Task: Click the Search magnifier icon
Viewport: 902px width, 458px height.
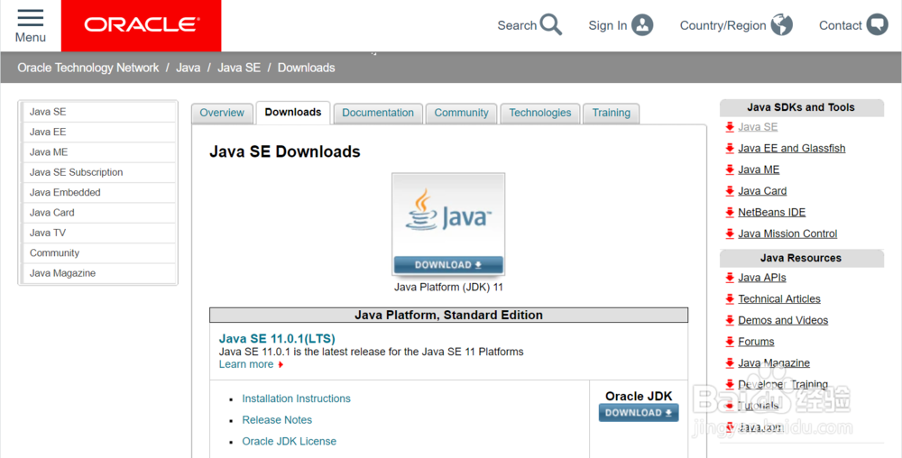Action: 551,24
